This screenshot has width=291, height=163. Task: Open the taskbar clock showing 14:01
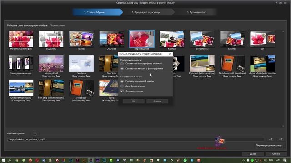[278, 160]
